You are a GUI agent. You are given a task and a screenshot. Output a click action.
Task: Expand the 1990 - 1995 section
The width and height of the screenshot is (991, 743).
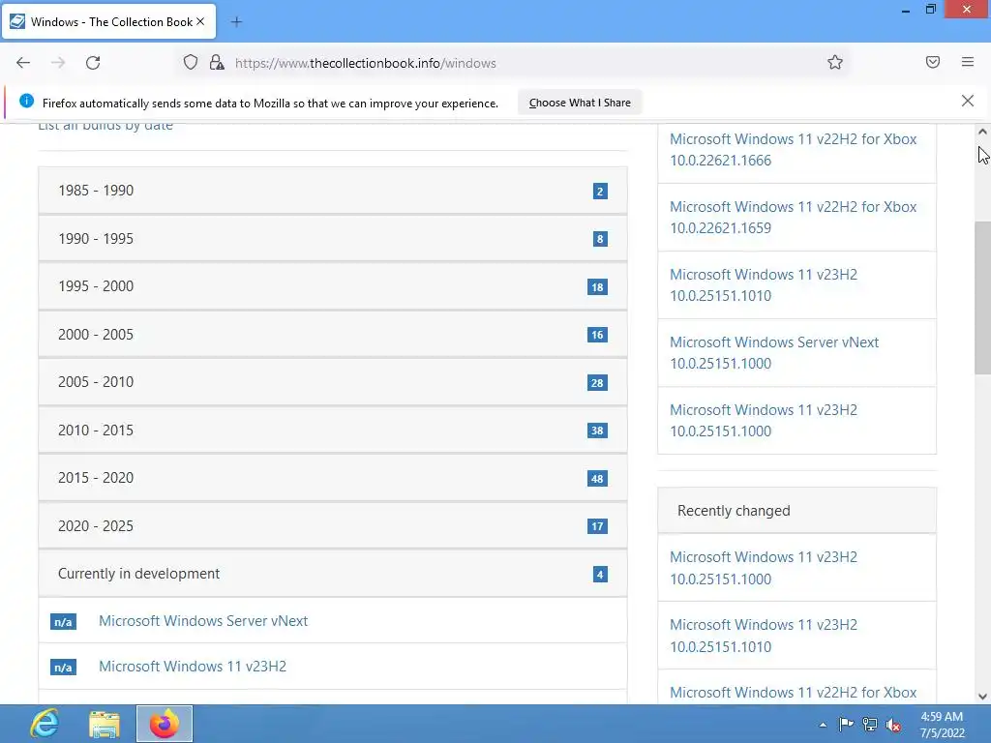[333, 239]
